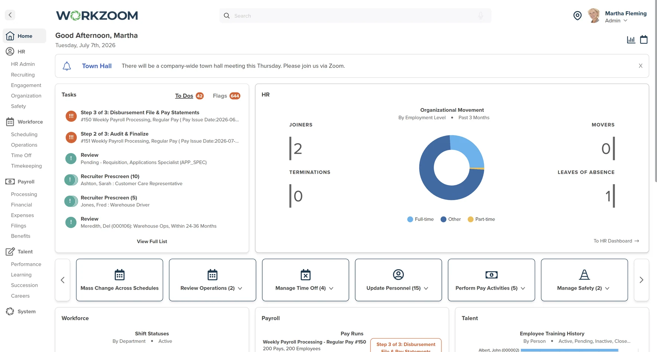Dismiss the Town Hall announcement

click(640, 66)
